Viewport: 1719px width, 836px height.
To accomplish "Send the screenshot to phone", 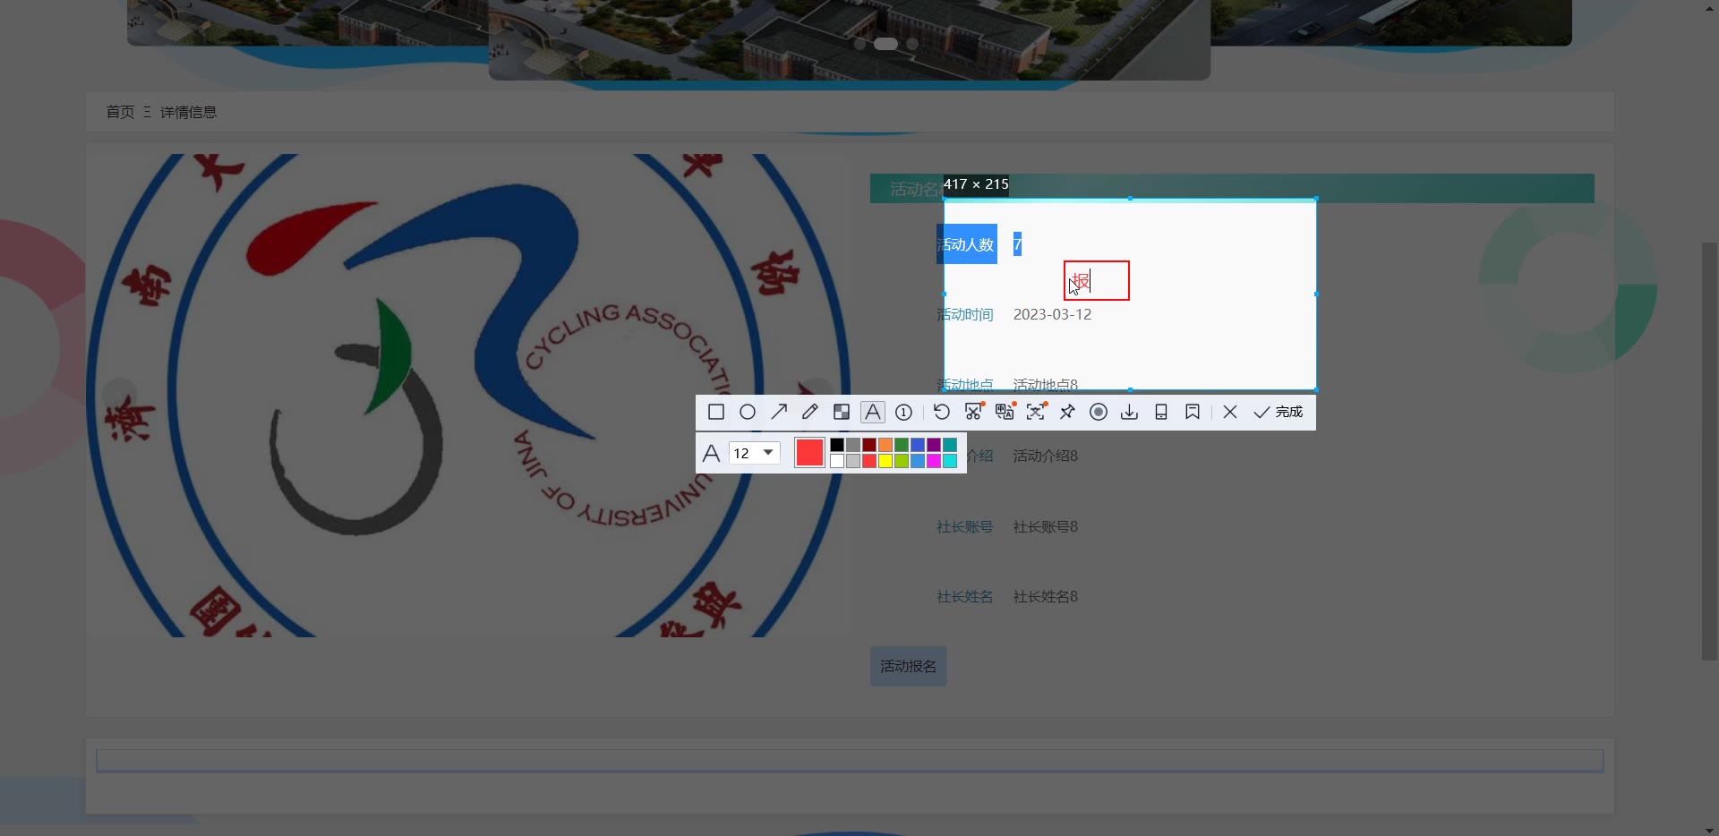I will [1161, 412].
